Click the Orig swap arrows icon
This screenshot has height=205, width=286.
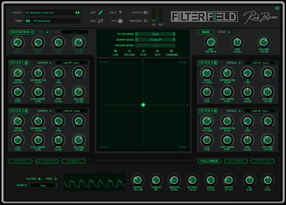pyautogui.click(x=100, y=21)
